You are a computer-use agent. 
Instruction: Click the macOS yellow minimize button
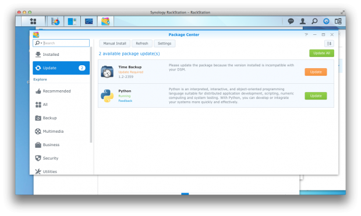[24, 12]
